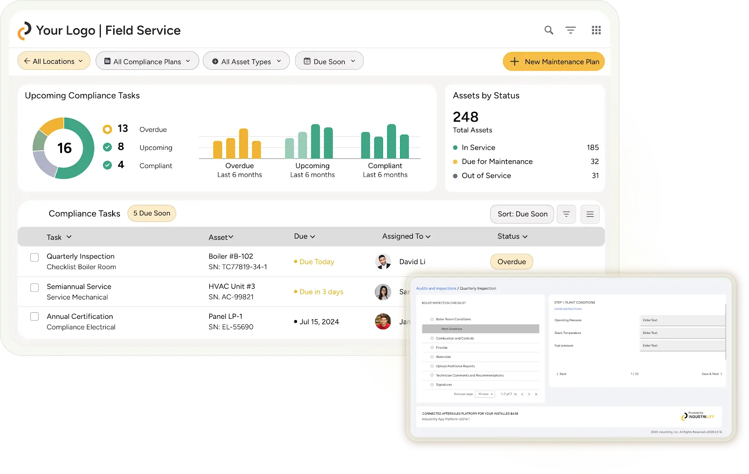Go to last page in checklist pagination

point(536,394)
